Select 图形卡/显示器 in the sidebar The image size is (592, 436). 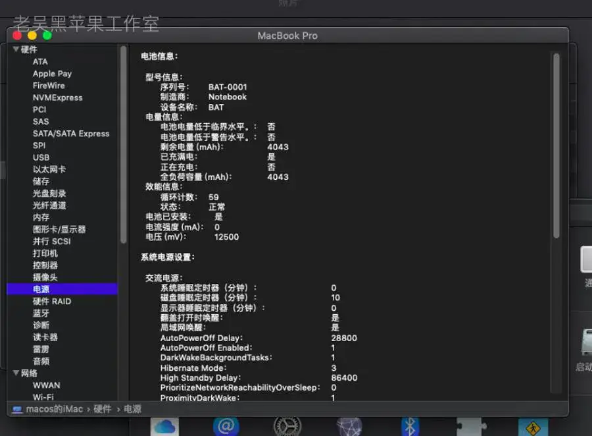[59, 230]
